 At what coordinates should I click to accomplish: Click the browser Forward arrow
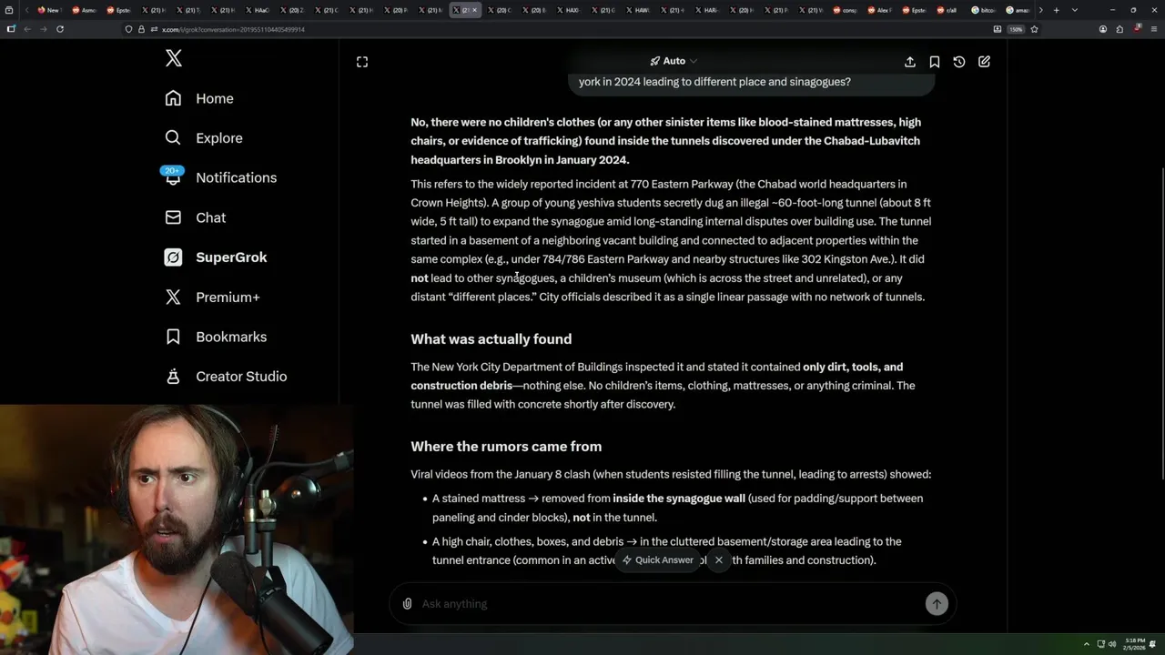(x=43, y=29)
